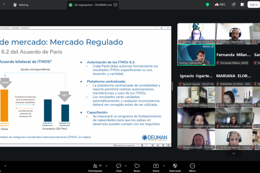Select the MARIANA ELOR... participant tile

pos(234,76)
